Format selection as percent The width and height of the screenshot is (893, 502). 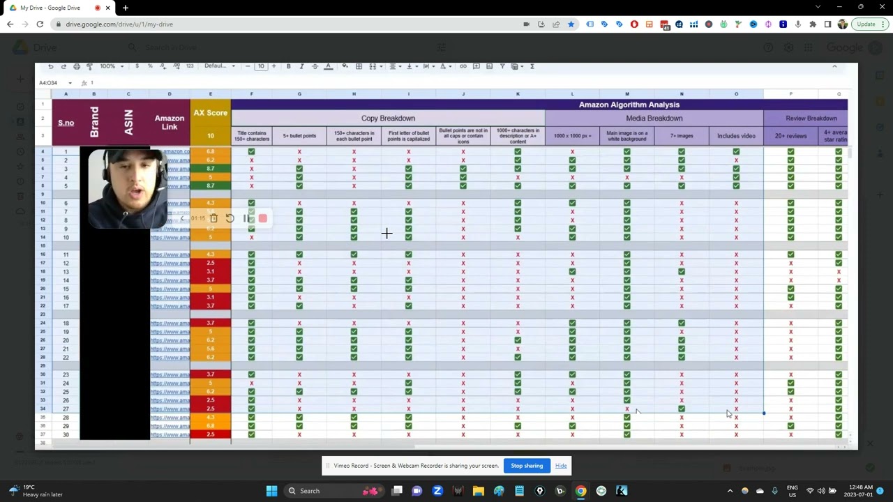tap(150, 66)
